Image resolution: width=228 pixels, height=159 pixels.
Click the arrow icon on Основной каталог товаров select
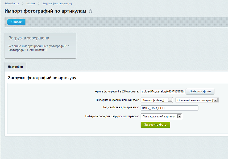215,100
